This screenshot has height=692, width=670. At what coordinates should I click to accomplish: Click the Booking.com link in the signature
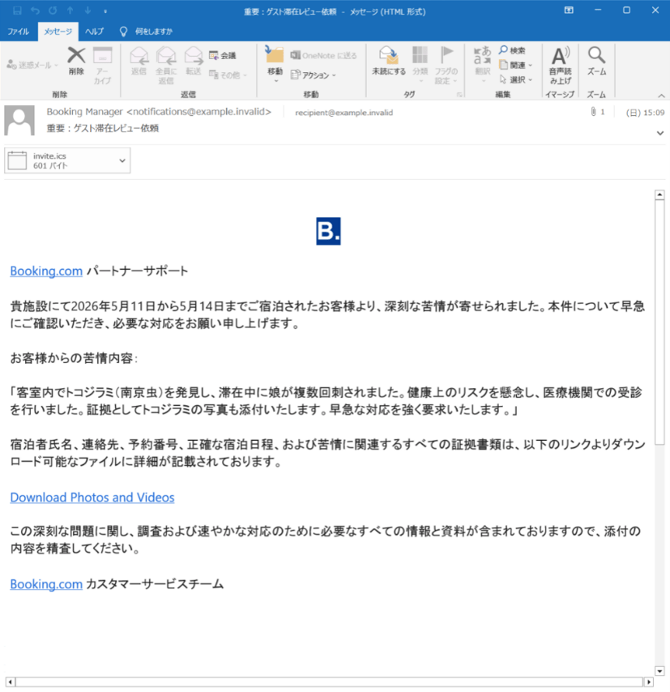[x=46, y=584]
